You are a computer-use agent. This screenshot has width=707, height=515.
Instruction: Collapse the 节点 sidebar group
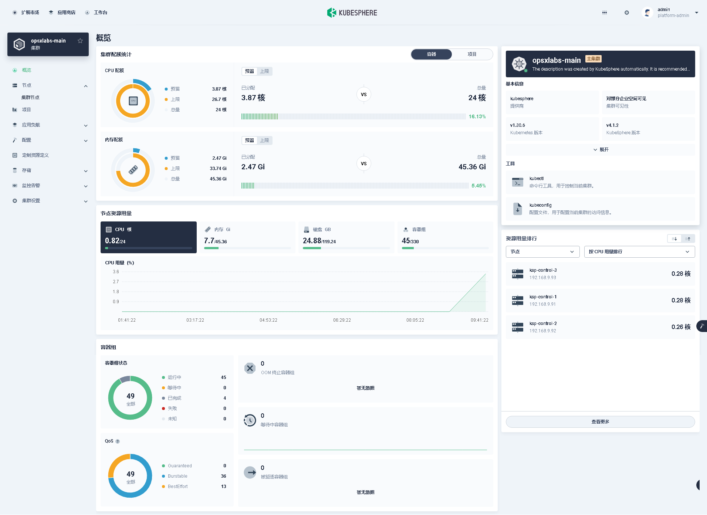[86, 86]
